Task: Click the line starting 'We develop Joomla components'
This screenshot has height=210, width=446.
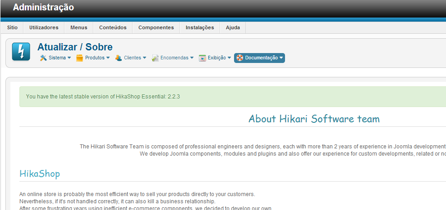Action: pyautogui.click(x=293, y=154)
